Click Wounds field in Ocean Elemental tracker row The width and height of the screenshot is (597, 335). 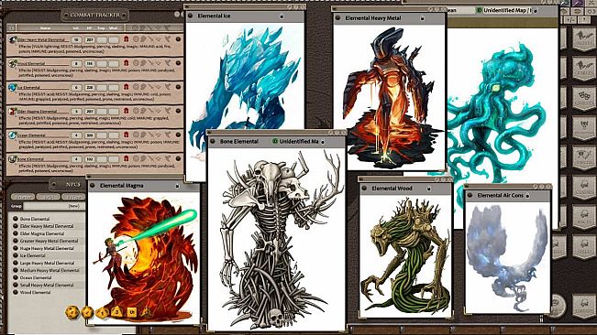114,135
